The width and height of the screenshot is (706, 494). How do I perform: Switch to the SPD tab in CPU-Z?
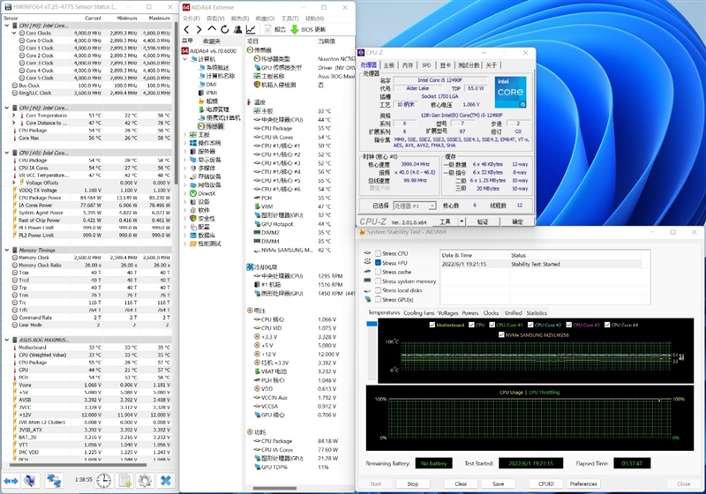[x=425, y=64]
